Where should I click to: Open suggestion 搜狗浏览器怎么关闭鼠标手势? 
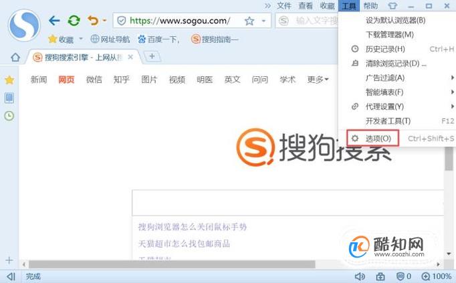coord(193,227)
